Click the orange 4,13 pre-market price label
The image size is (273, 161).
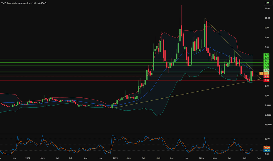pyautogui.click(x=267, y=73)
